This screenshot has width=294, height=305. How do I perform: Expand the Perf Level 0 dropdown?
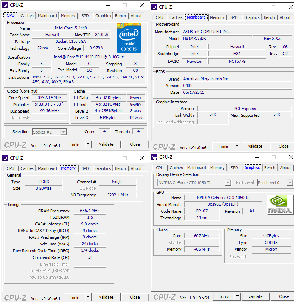290,183
